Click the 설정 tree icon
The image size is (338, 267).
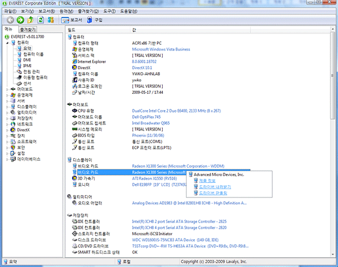click(x=13, y=153)
